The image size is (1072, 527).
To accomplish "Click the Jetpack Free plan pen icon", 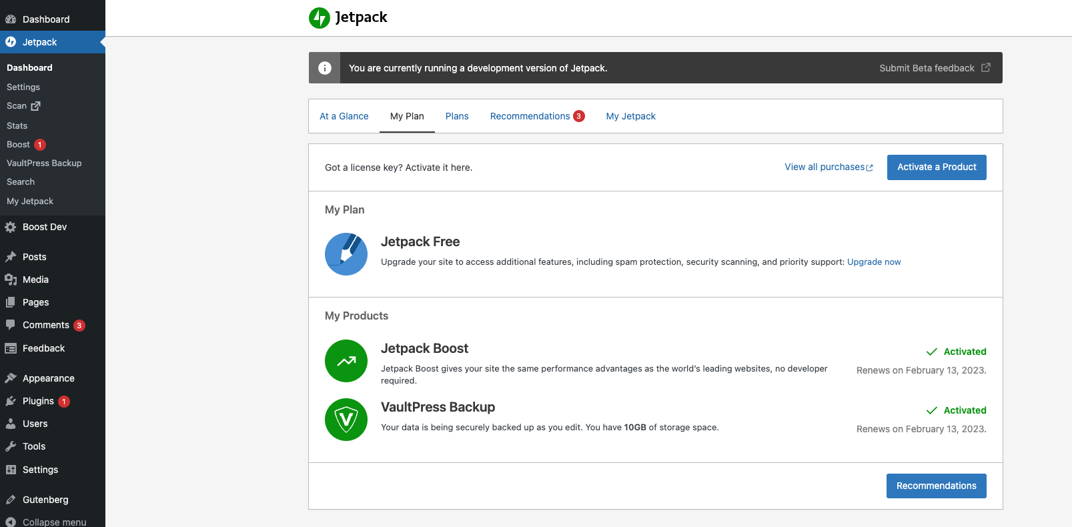I will (x=346, y=254).
